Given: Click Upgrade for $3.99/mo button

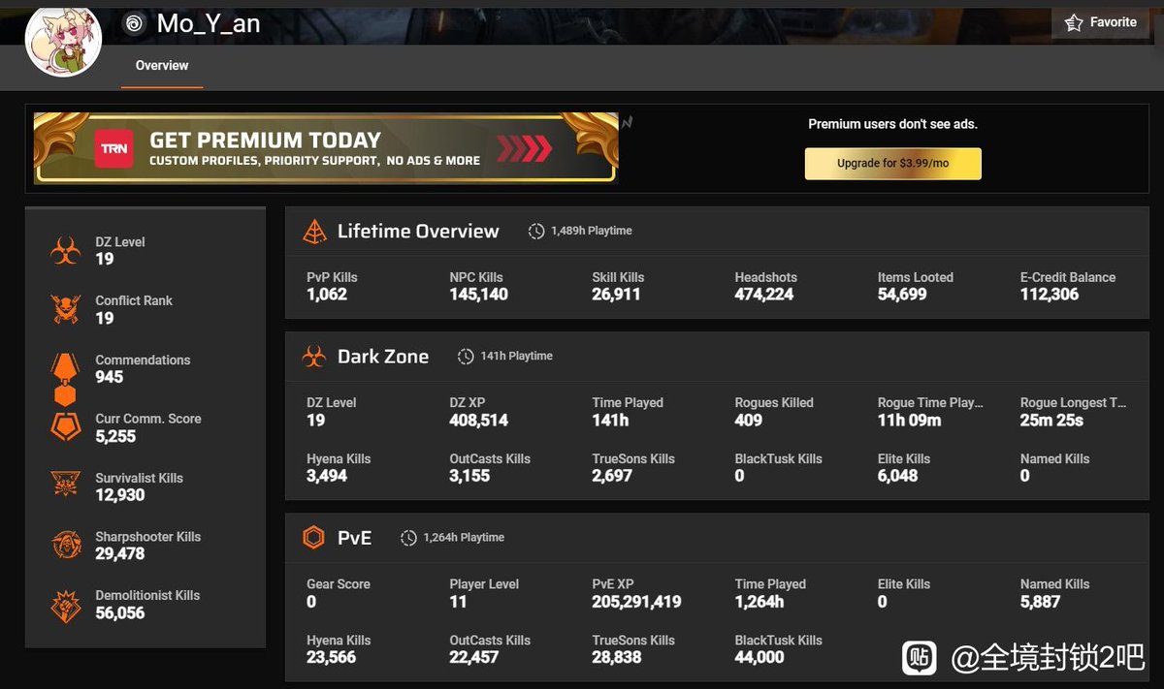Looking at the screenshot, I should (893, 164).
